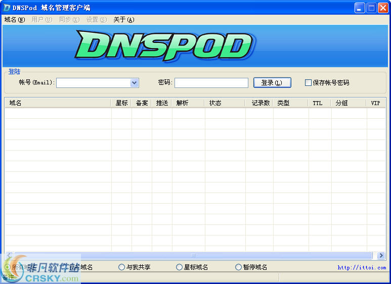
Task: Open the http://ittoi.com link
Action: [x=362, y=267]
